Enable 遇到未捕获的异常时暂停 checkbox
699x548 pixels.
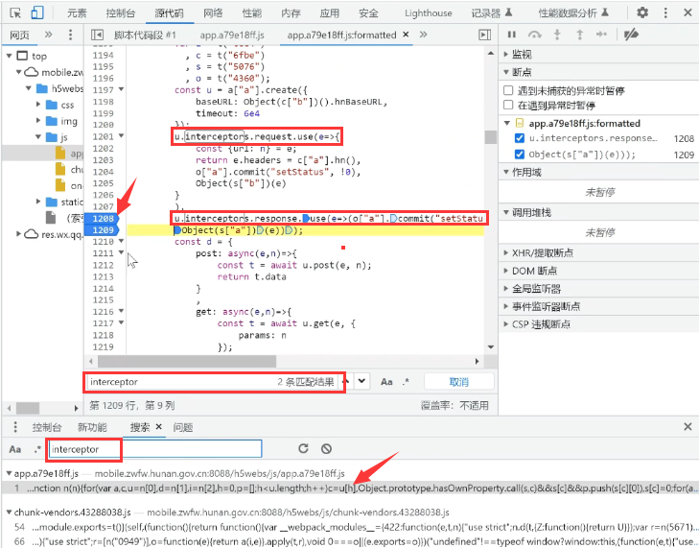(509, 89)
